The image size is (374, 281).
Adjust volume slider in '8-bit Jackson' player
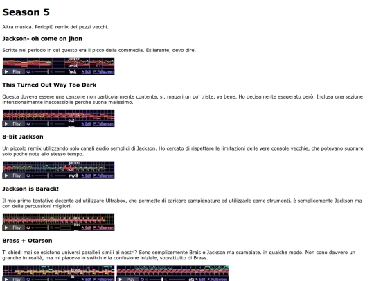pyautogui.click(x=42, y=176)
